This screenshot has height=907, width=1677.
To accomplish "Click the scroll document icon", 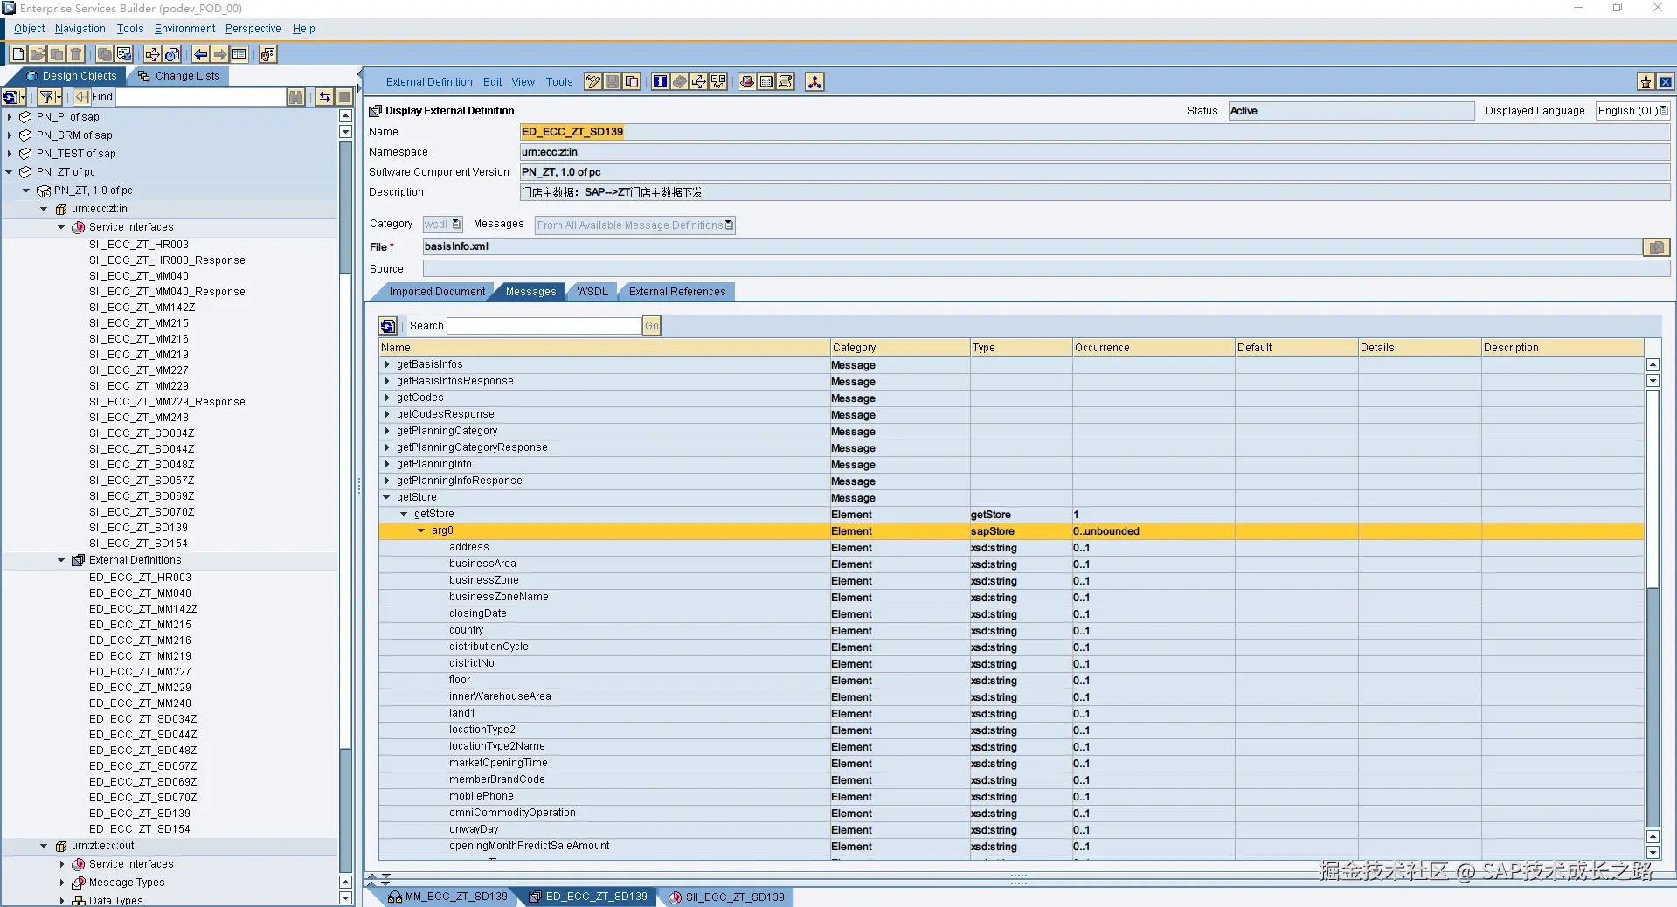I will [786, 81].
